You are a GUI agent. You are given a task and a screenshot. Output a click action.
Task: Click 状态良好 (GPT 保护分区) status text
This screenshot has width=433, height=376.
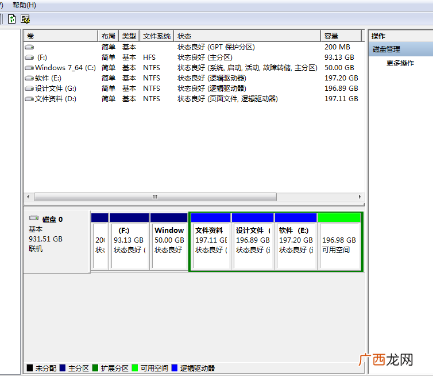click(216, 47)
